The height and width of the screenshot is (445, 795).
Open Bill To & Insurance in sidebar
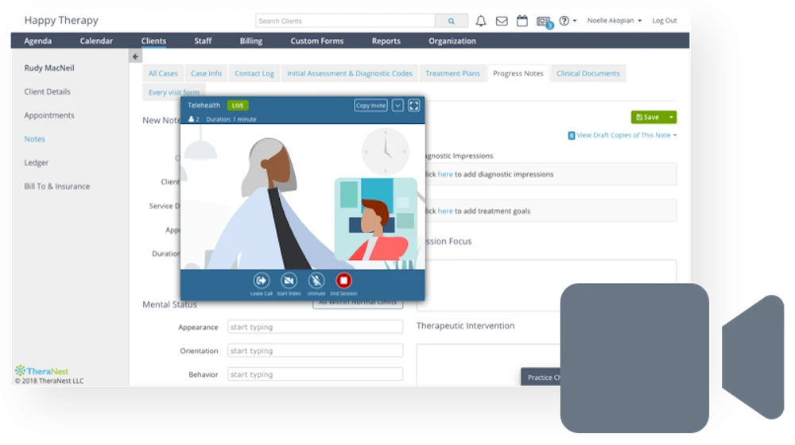click(x=56, y=187)
